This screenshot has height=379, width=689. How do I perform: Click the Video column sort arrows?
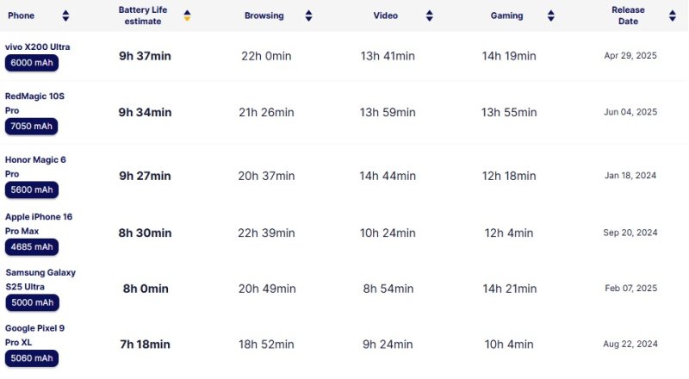pyautogui.click(x=429, y=16)
